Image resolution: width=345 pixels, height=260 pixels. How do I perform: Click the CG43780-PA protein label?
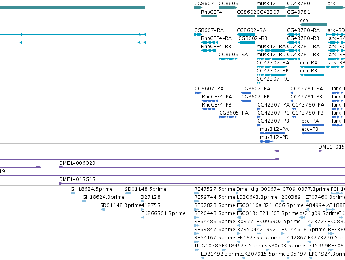308,105
